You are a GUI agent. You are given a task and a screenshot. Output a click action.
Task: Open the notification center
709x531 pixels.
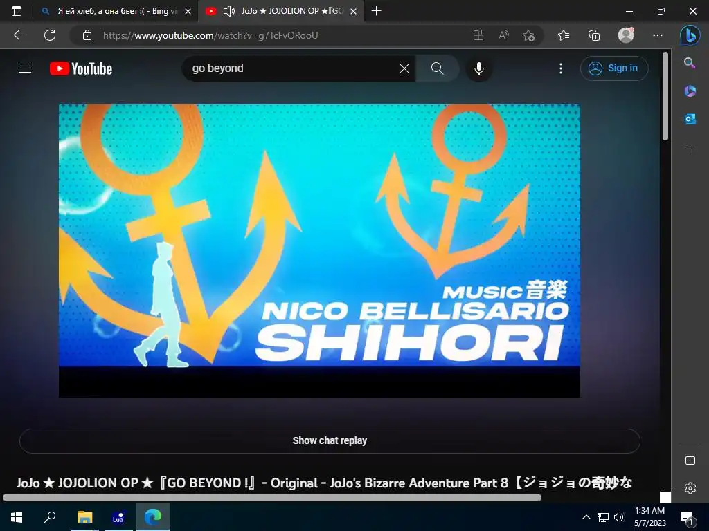pyautogui.click(x=688, y=517)
